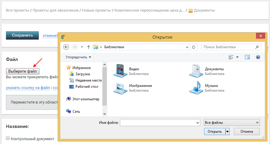Viewport: 270px width, 144px height.
Task: Click navigation pane scroll-down arrow
Action: [104, 114]
